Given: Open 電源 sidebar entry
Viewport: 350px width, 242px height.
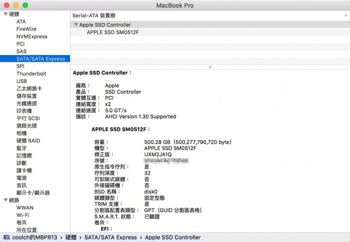Looking at the screenshot, I should [21, 178].
